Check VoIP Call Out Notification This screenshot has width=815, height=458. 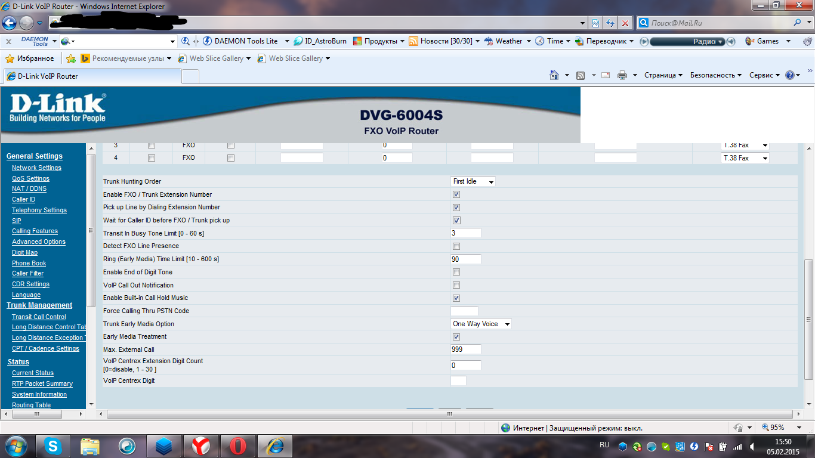pyautogui.click(x=456, y=285)
